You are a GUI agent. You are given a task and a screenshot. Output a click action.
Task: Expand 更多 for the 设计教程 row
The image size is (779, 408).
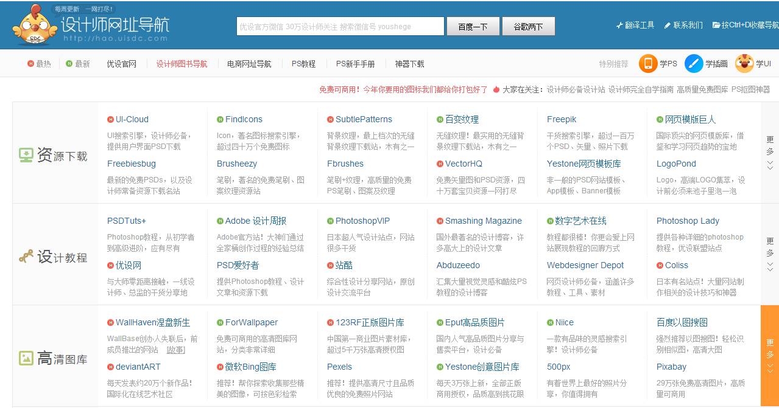[770, 254]
